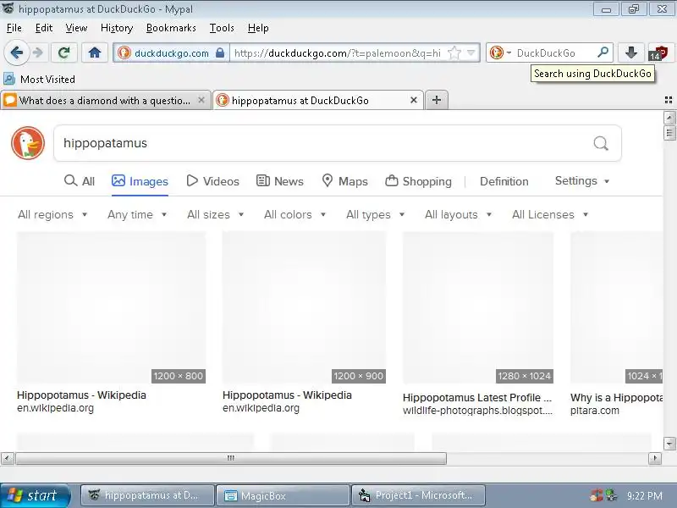Screen dimensions: 677x508
Task: Open the Windows start button
Action: [35, 495]
